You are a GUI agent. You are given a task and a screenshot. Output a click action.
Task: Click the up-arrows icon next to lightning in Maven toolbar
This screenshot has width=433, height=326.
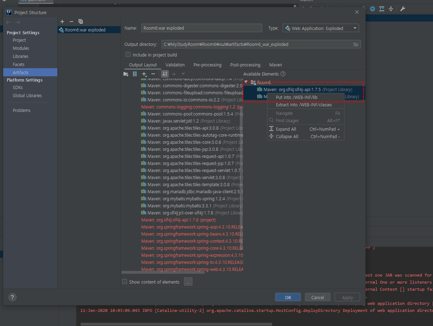(382, 9)
